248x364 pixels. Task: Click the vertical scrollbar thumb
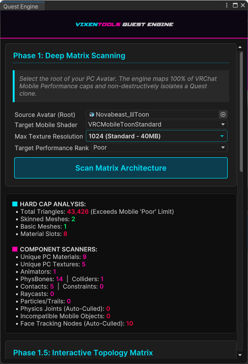coord(241,112)
